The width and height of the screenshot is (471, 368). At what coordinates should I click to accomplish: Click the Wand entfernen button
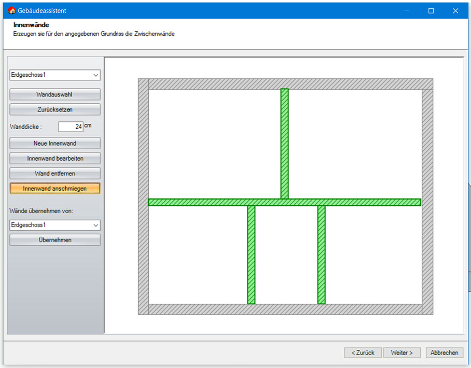coord(55,173)
